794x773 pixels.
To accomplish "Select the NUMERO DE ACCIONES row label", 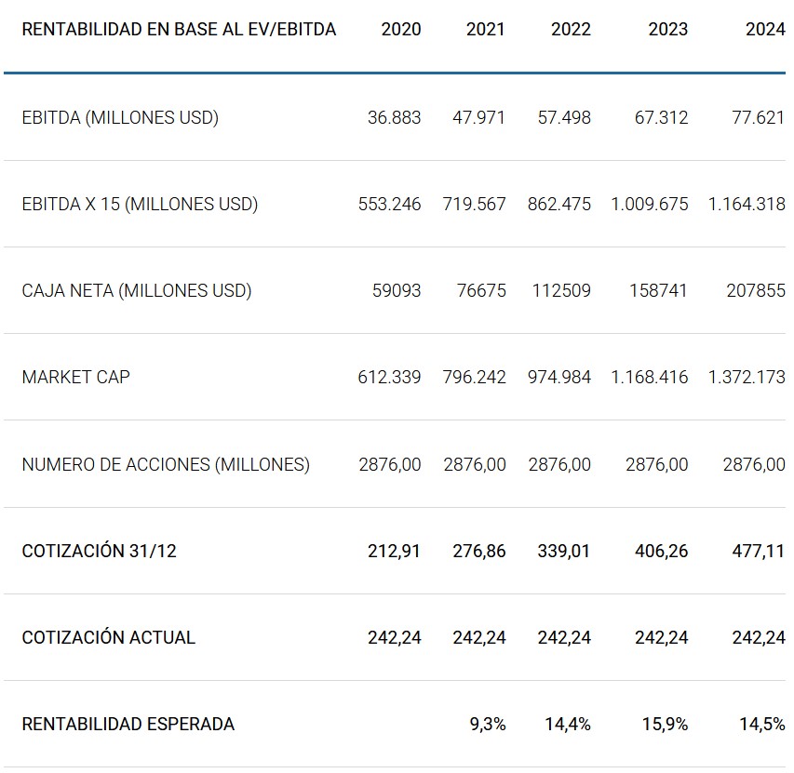I will click(x=166, y=464).
